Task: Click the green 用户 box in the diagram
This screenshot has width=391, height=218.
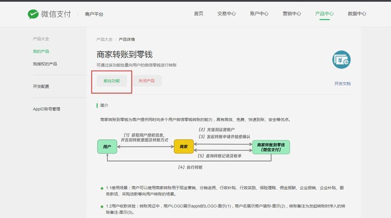Action: [x=107, y=146]
